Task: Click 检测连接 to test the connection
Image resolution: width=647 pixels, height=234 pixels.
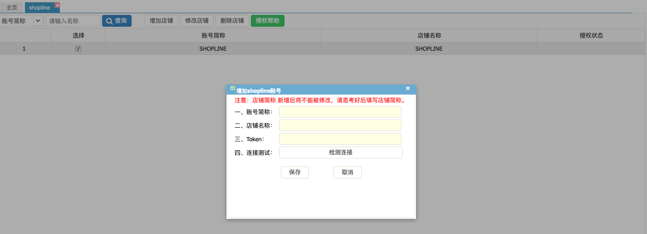Action: pos(341,153)
